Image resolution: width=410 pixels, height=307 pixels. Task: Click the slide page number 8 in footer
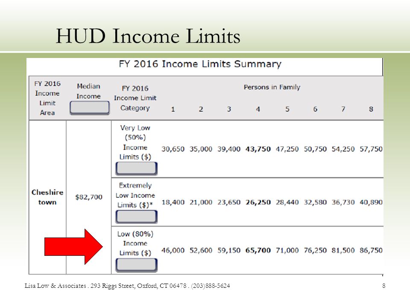coord(384,286)
